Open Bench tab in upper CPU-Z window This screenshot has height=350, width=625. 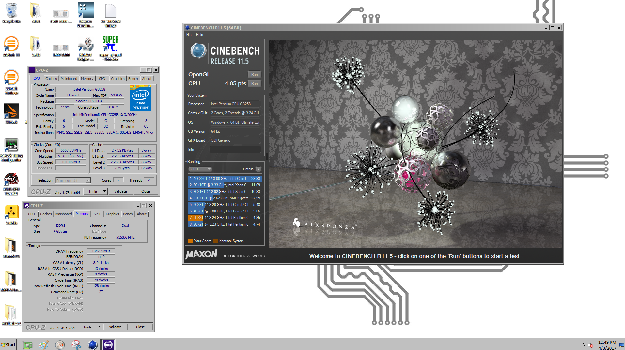pyautogui.click(x=133, y=79)
